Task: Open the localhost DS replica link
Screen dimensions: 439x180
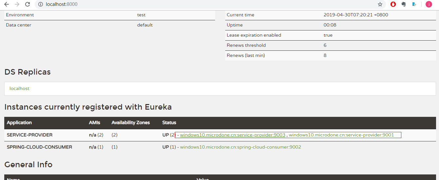Action: point(19,88)
